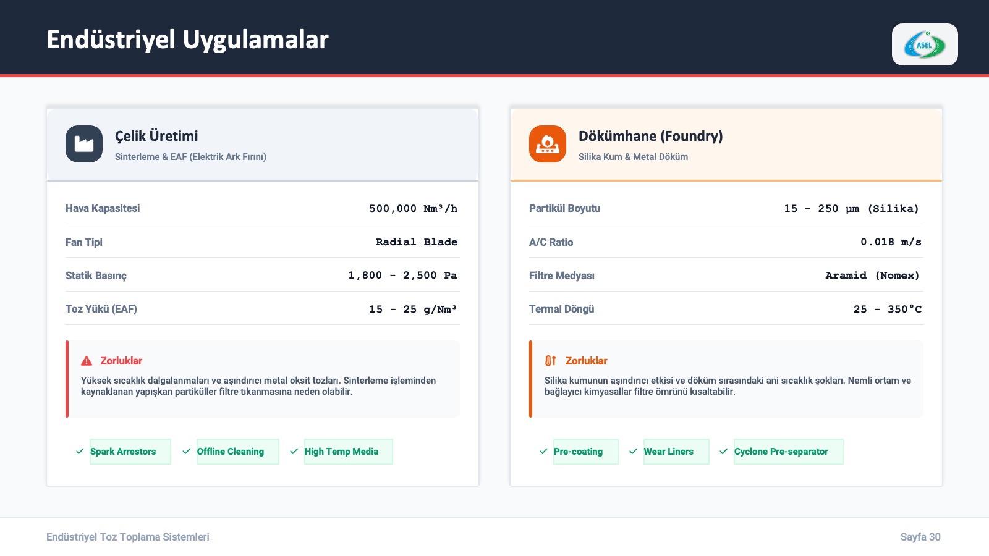Image resolution: width=989 pixels, height=556 pixels.
Task: Click checkmark next to Cyclone Pre-separator
Action: 724,452
